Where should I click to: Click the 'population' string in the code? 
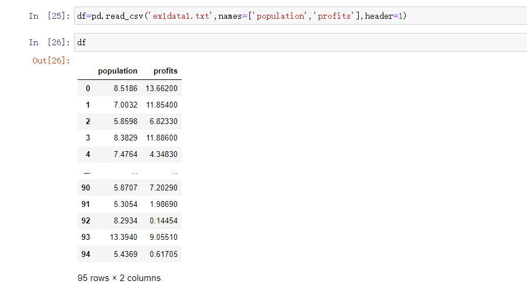click(279, 16)
